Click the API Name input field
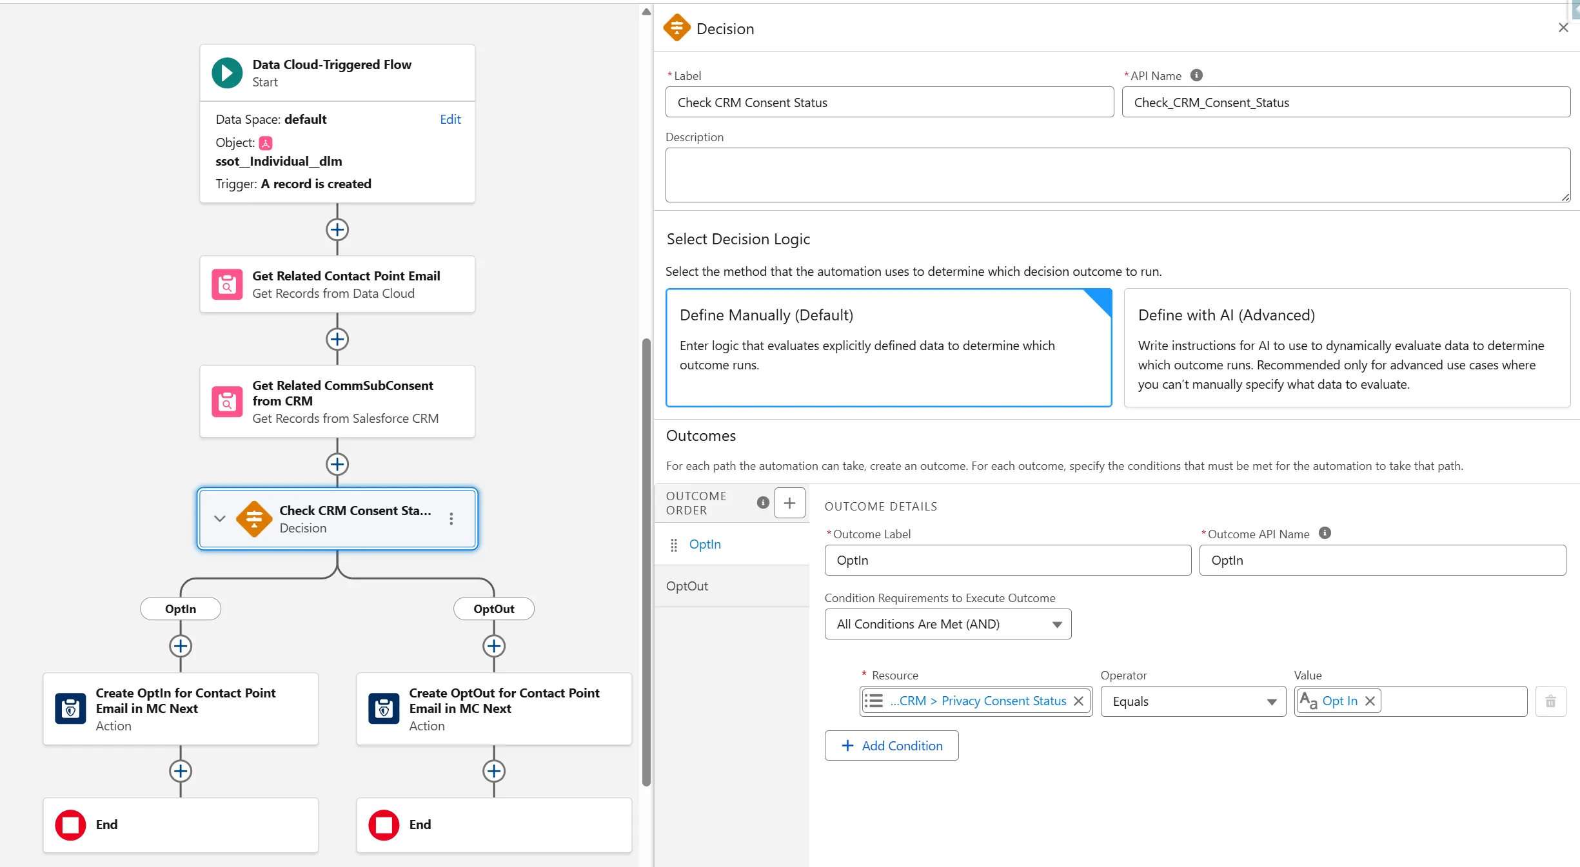 tap(1346, 102)
